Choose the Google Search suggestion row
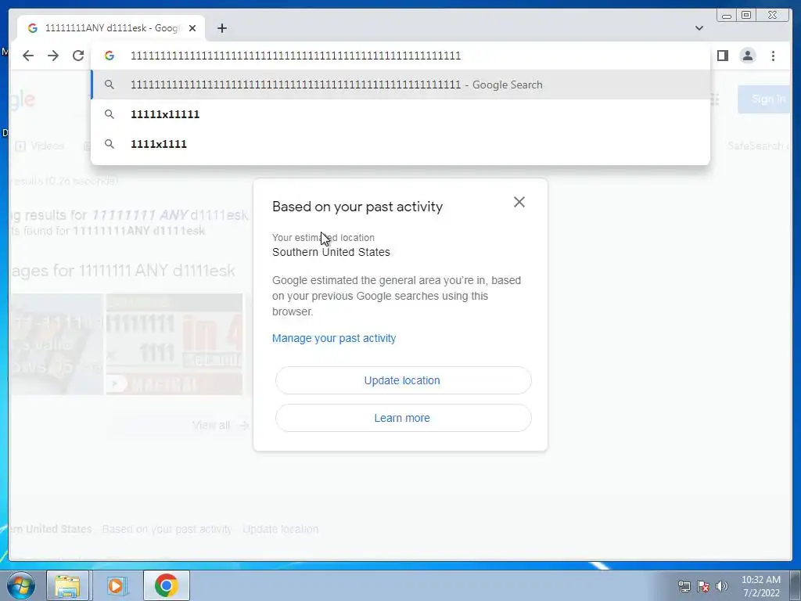 coord(400,85)
